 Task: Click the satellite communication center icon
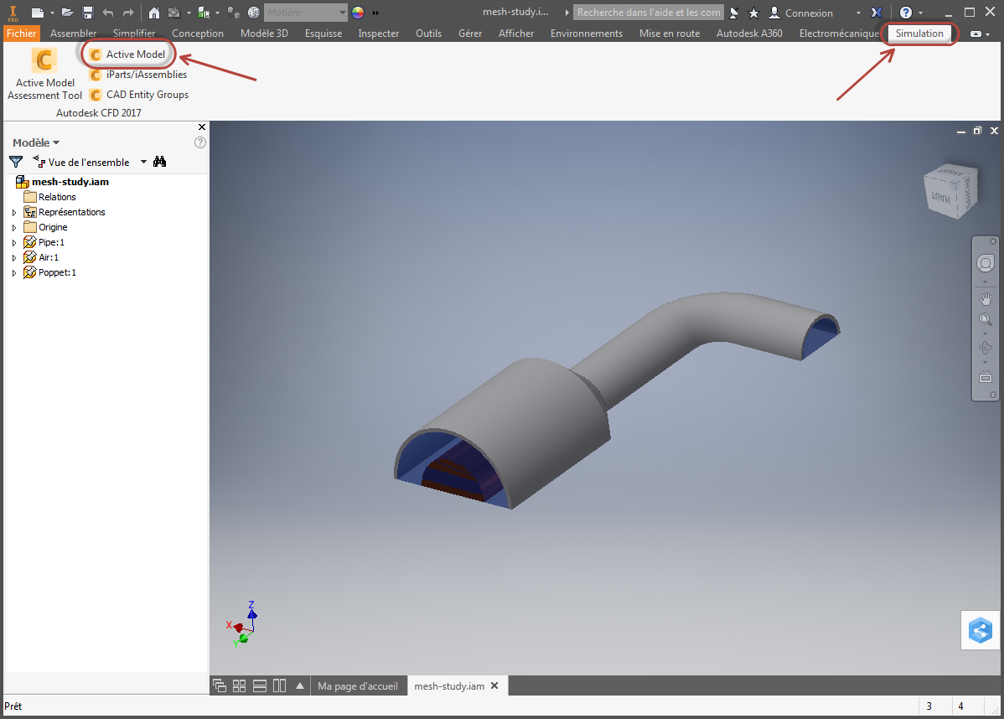pos(734,13)
